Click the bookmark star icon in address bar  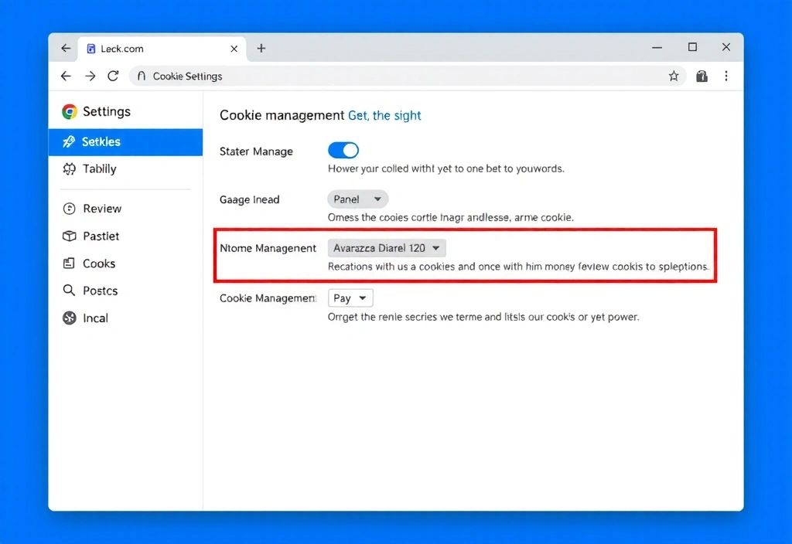point(674,76)
